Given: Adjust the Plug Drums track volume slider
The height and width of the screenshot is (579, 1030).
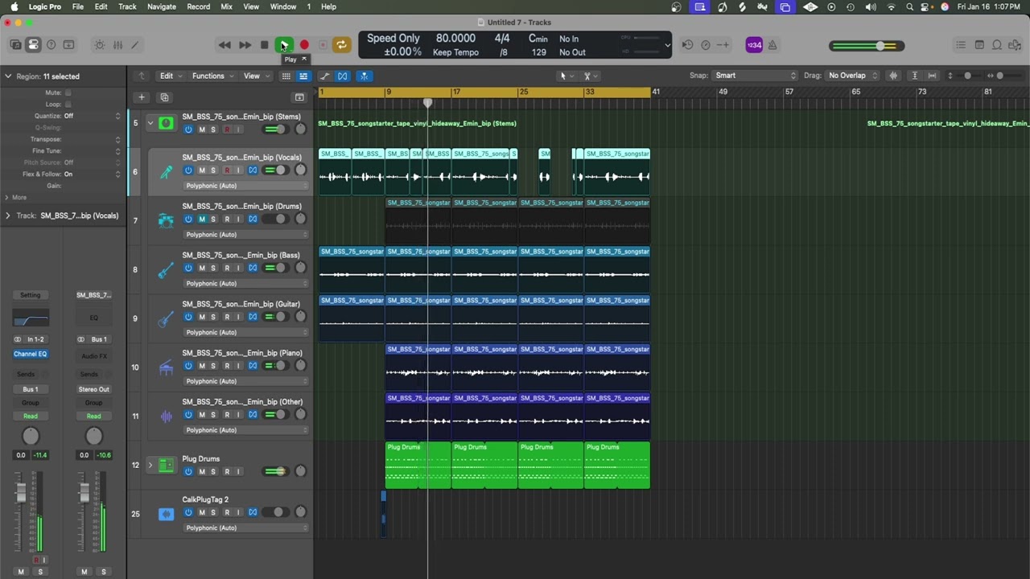Looking at the screenshot, I should [x=276, y=471].
